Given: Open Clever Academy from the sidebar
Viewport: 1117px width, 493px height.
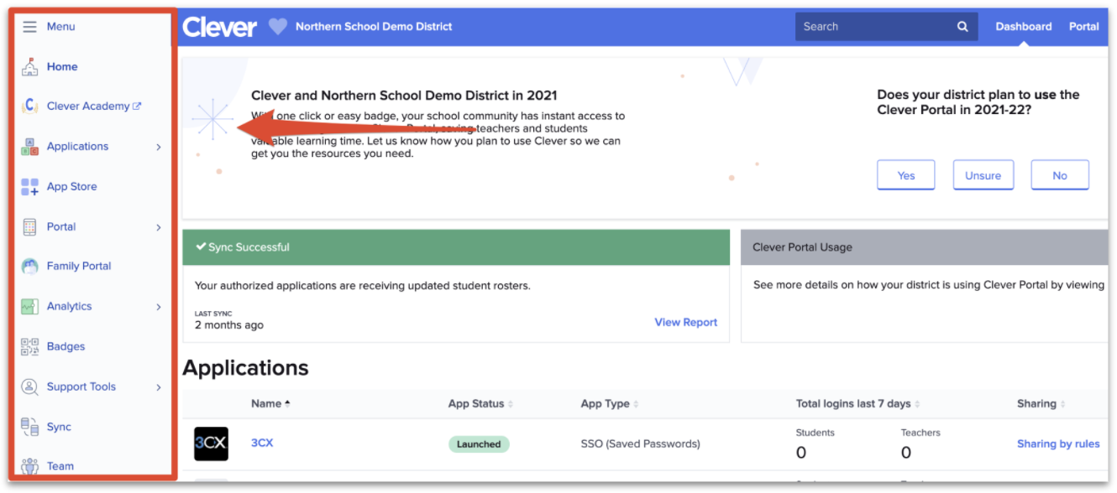Looking at the screenshot, I should click(x=87, y=106).
